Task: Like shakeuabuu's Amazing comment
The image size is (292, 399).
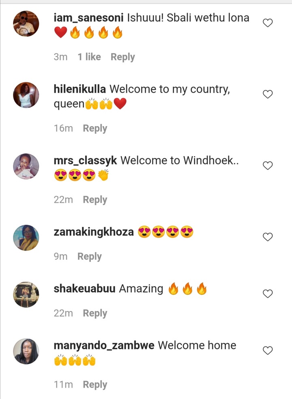Action: coord(268,294)
